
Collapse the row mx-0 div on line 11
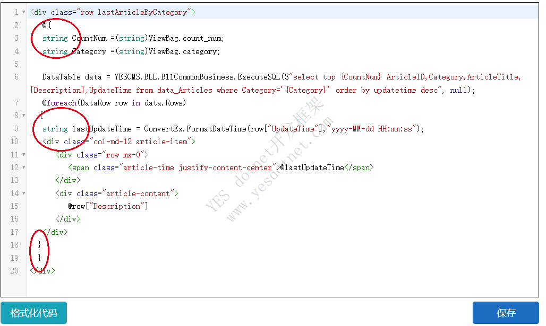[x=23, y=155]
